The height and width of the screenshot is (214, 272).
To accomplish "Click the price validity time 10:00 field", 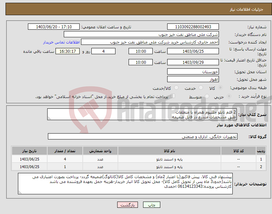I will 141,62.
